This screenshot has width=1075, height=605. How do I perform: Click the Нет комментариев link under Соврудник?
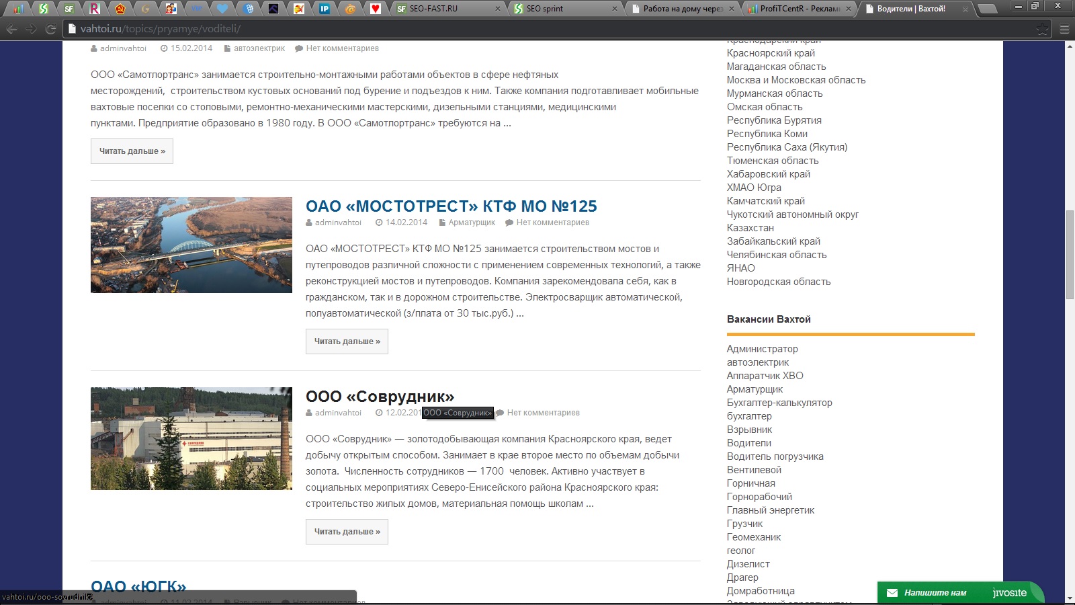[544, 413]
